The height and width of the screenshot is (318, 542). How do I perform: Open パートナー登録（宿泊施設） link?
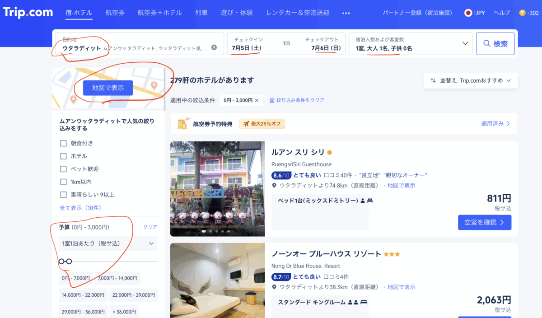pos(417,13)
